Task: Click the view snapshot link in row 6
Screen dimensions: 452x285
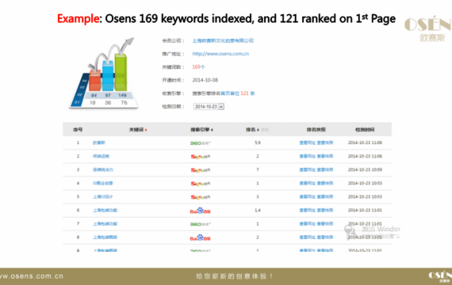Action: [325, 211]
